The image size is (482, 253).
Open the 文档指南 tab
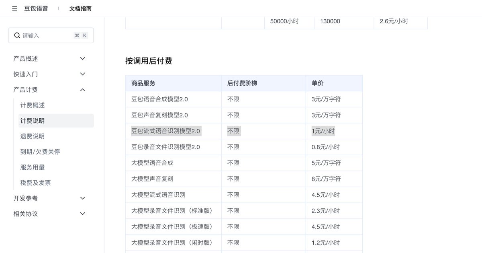[x=80, y=8]
